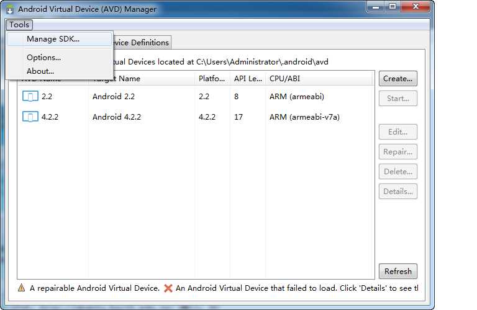The height and width of the screenshot is (310, 477).
Task: Sort by Target Name column header
Action: [x=142, y=79]
